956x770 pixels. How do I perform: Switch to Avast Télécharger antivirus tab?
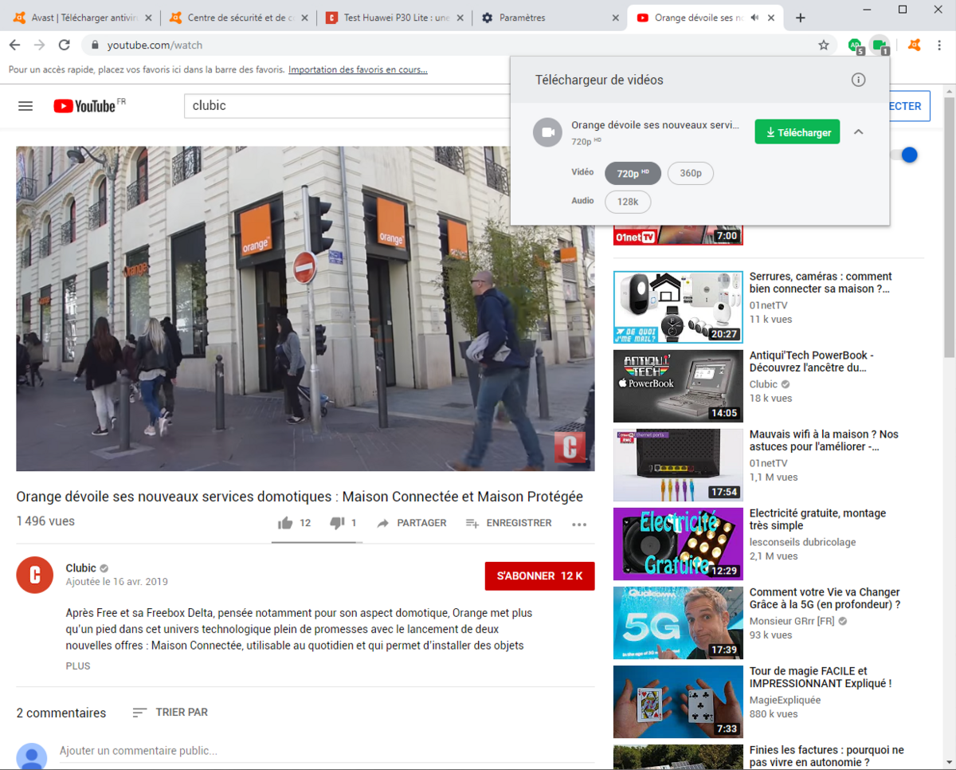click(82, 18)
